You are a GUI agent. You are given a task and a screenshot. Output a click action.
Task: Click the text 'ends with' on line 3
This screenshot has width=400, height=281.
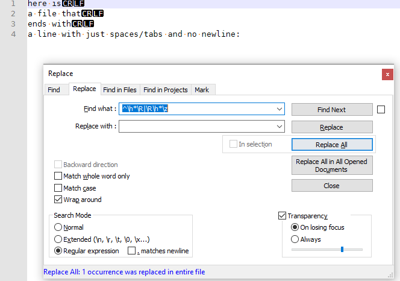[x=49, y=24]
